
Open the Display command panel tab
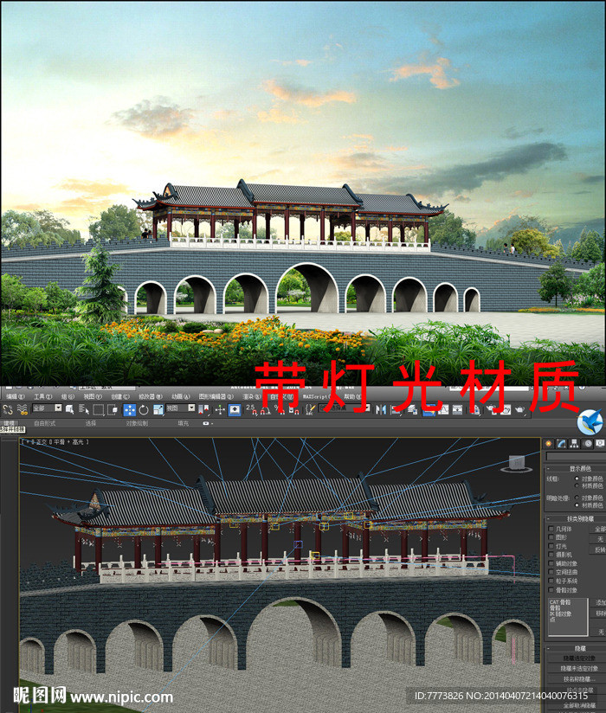(x=601, y=444)
